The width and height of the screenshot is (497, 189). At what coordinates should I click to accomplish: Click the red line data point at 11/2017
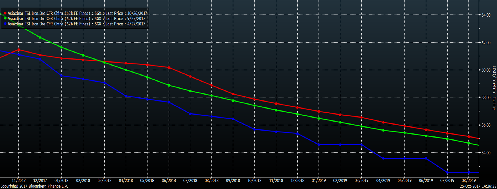click(x=19, y=50)
